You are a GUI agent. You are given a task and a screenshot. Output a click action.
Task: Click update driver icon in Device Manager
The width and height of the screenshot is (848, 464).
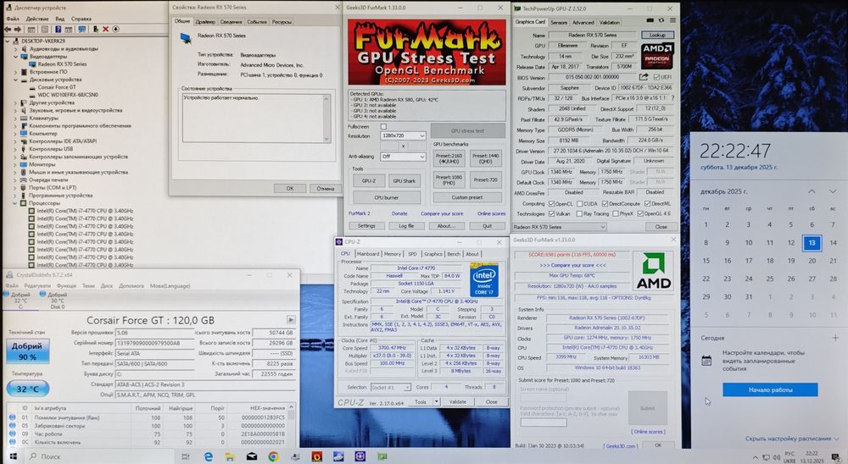pos(96,29)
